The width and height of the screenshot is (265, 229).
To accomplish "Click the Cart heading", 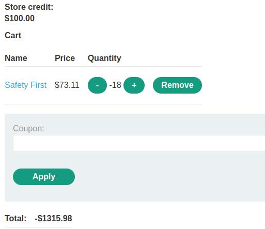I will [13, 36].
